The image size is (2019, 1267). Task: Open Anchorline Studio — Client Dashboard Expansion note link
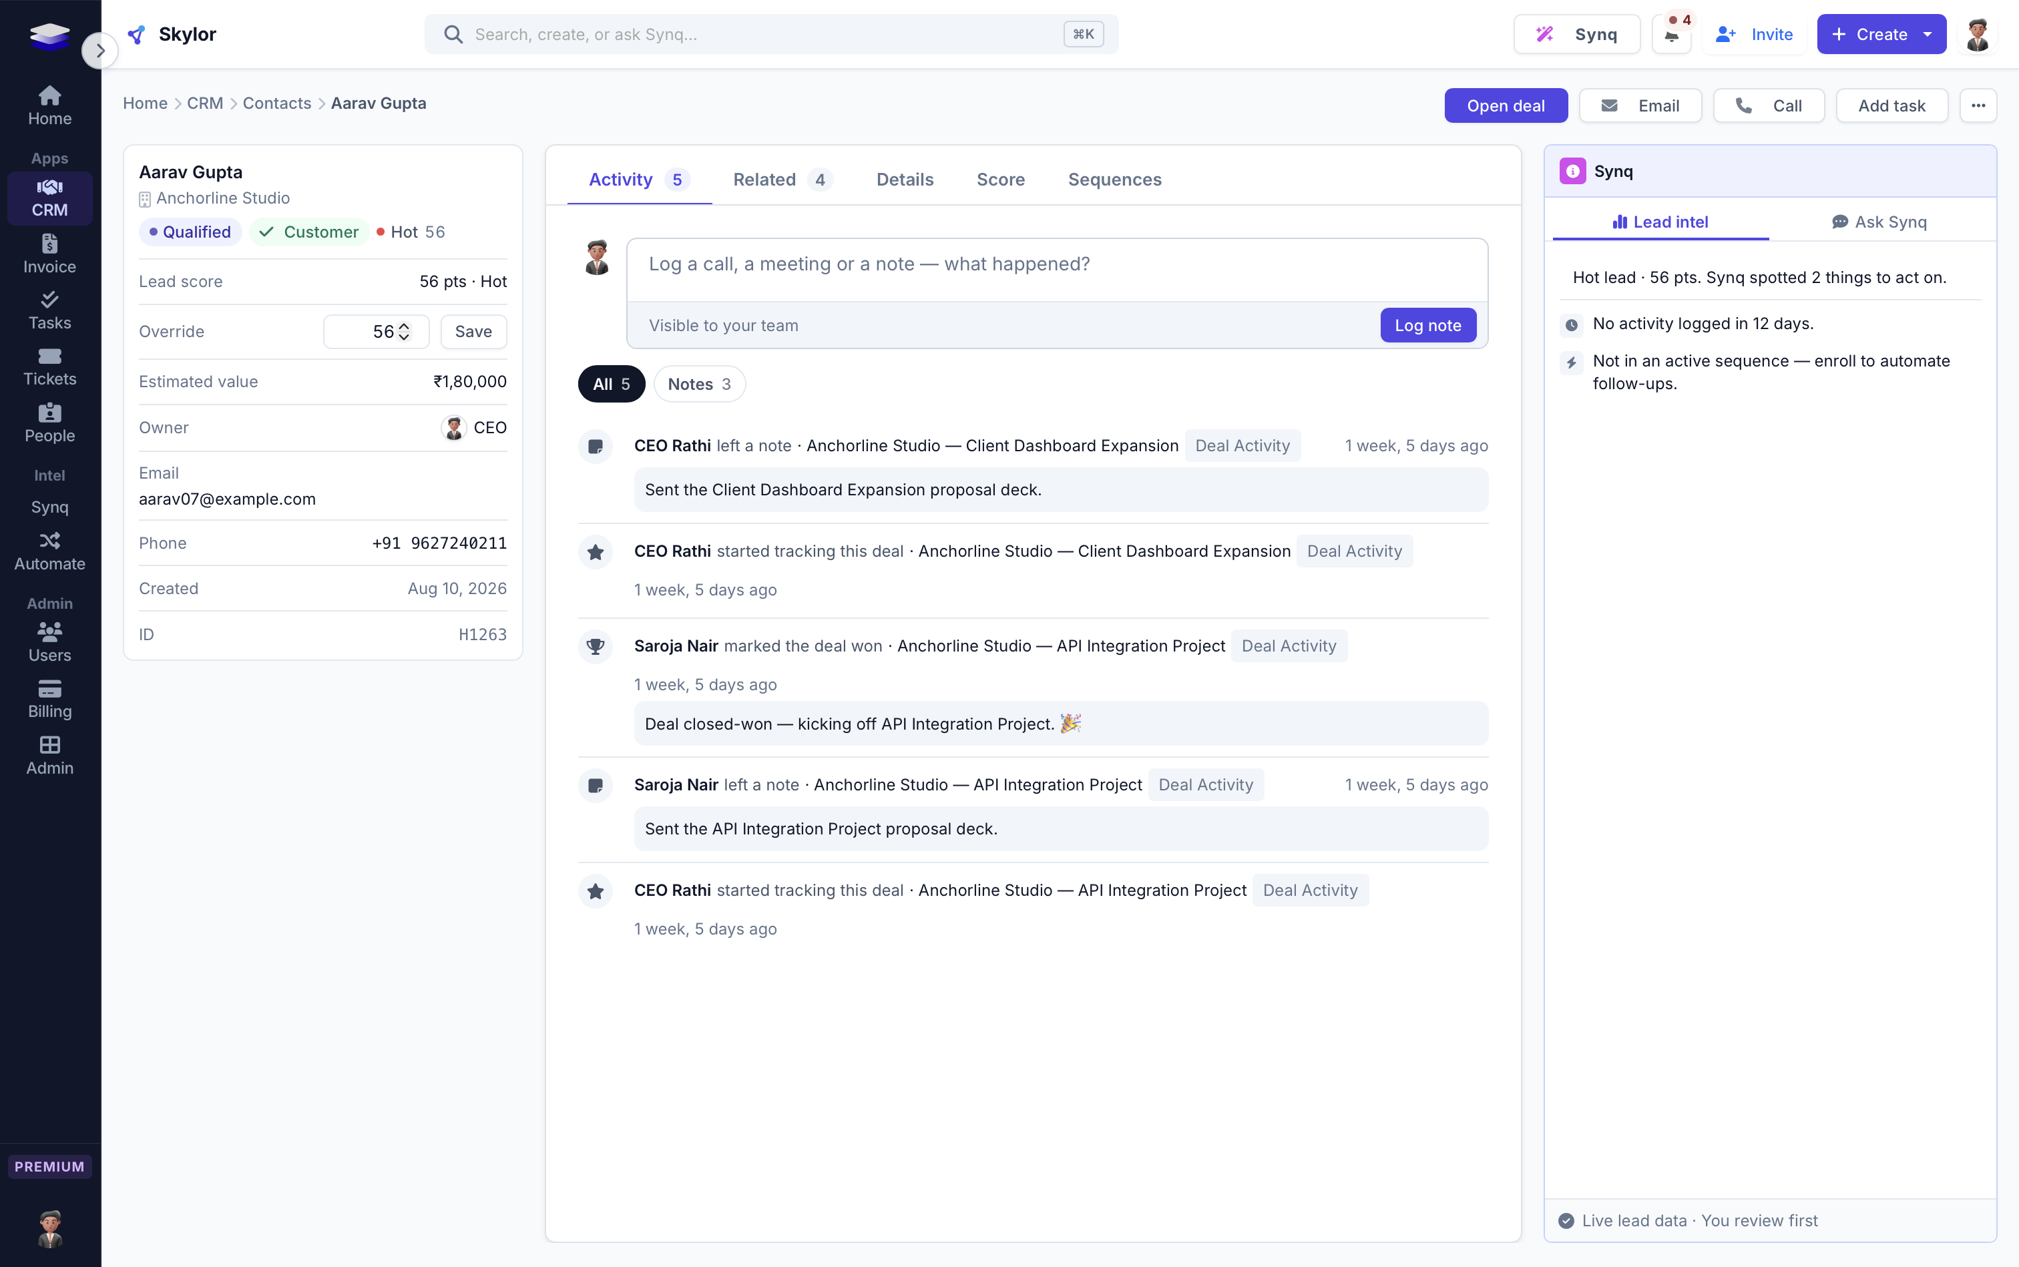(x=992, y=446)
